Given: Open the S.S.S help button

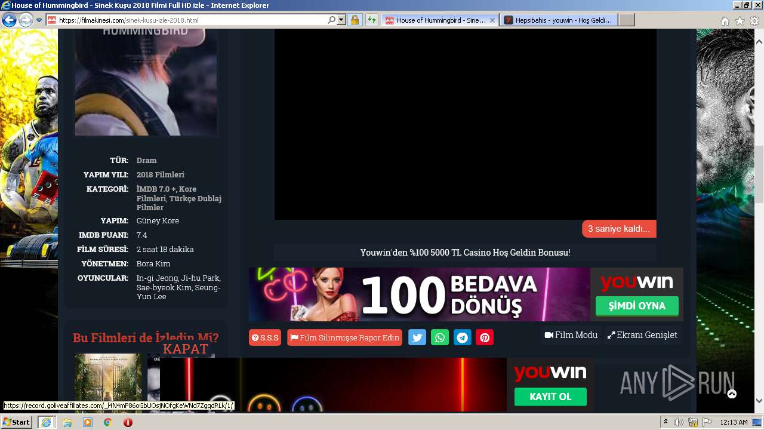Looking at the screenshot, I should click(x=265, y=337).
